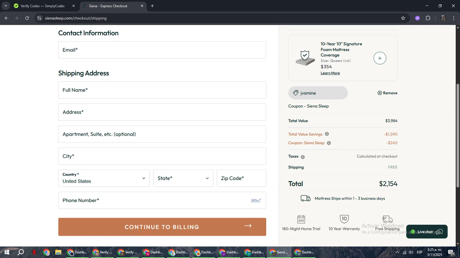460x258 pixels.
Task: Click the jvsmine coupon tag
Action: [x=318, y=93]
